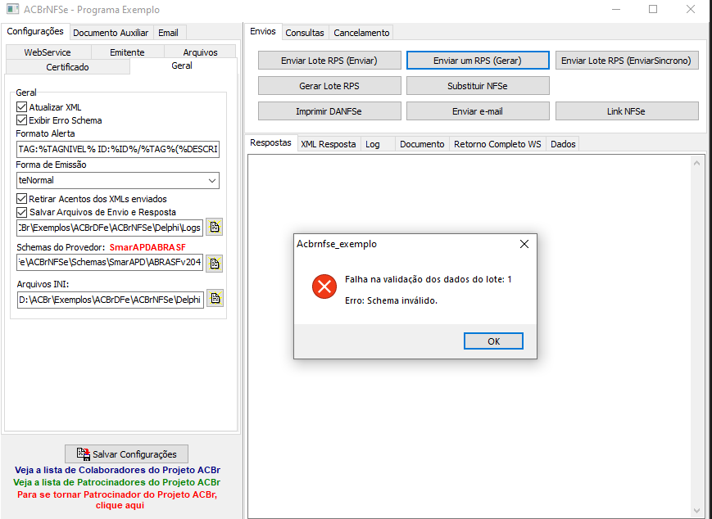The width and height of the screenshot is (712, 519).
Task: Open the Colaboradores do Projeto ACBr link
Action: [x=117, y=470]
